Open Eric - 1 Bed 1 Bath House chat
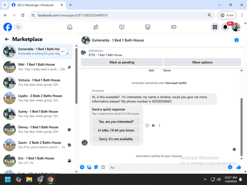Viewport: 247px width, 185px height. 37,160
